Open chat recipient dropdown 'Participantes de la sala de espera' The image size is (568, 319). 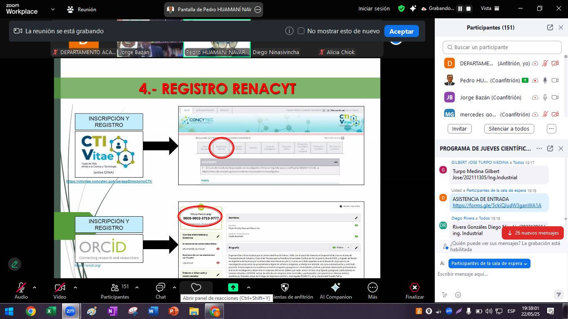(489, 263)
